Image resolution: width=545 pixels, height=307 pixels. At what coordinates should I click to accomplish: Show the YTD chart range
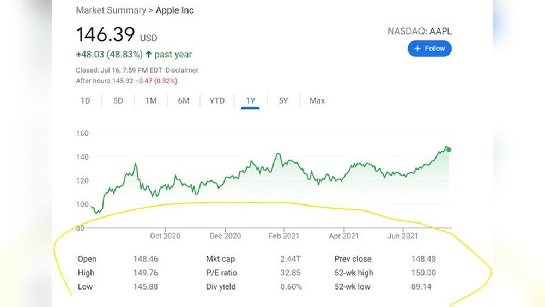point(217,101)
